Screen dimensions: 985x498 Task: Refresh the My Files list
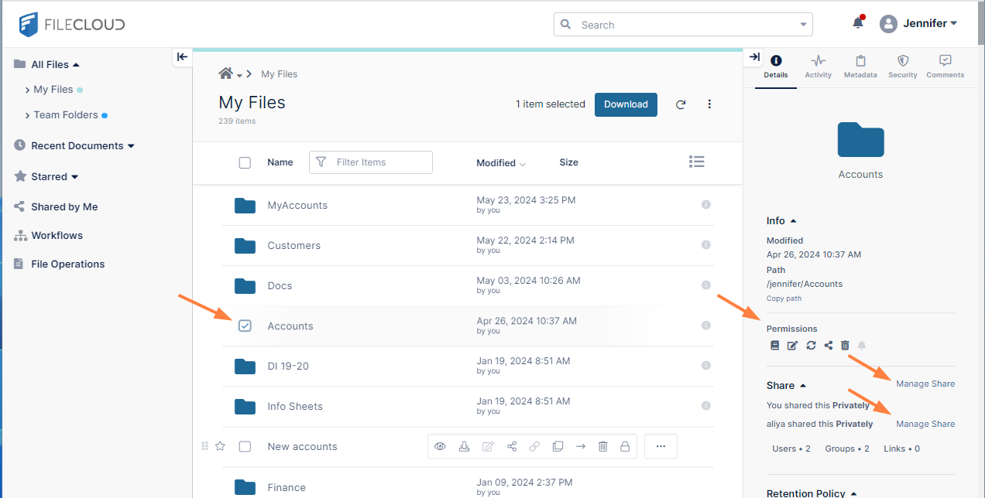(x=681, y=104)
